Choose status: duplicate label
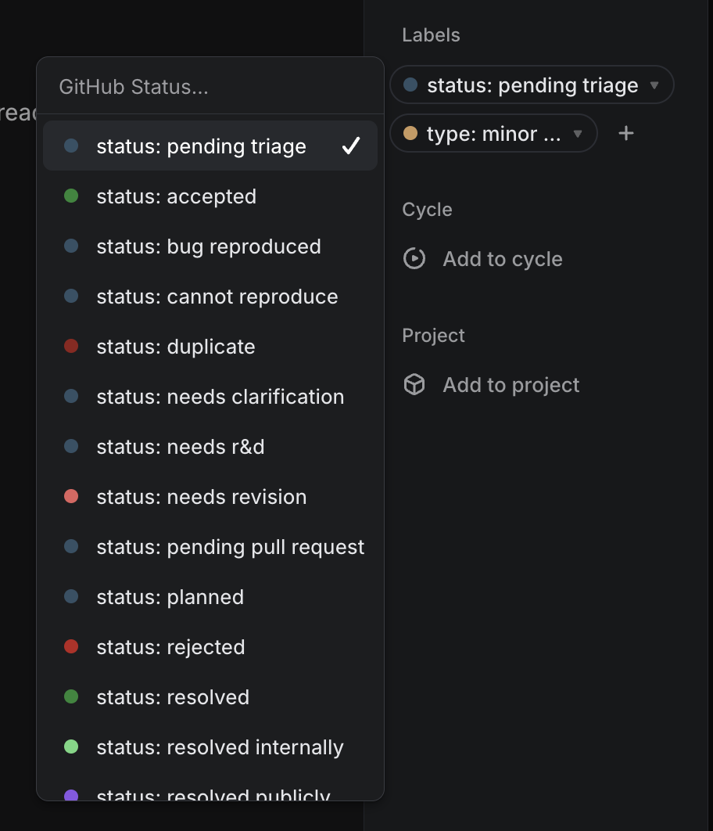Image resolution: width=713 pixels, height=831 pixels. tap(210, 347)
